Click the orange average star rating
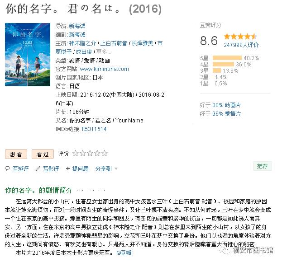This screenshot has height=262, width=282. [x=240, y=37]
